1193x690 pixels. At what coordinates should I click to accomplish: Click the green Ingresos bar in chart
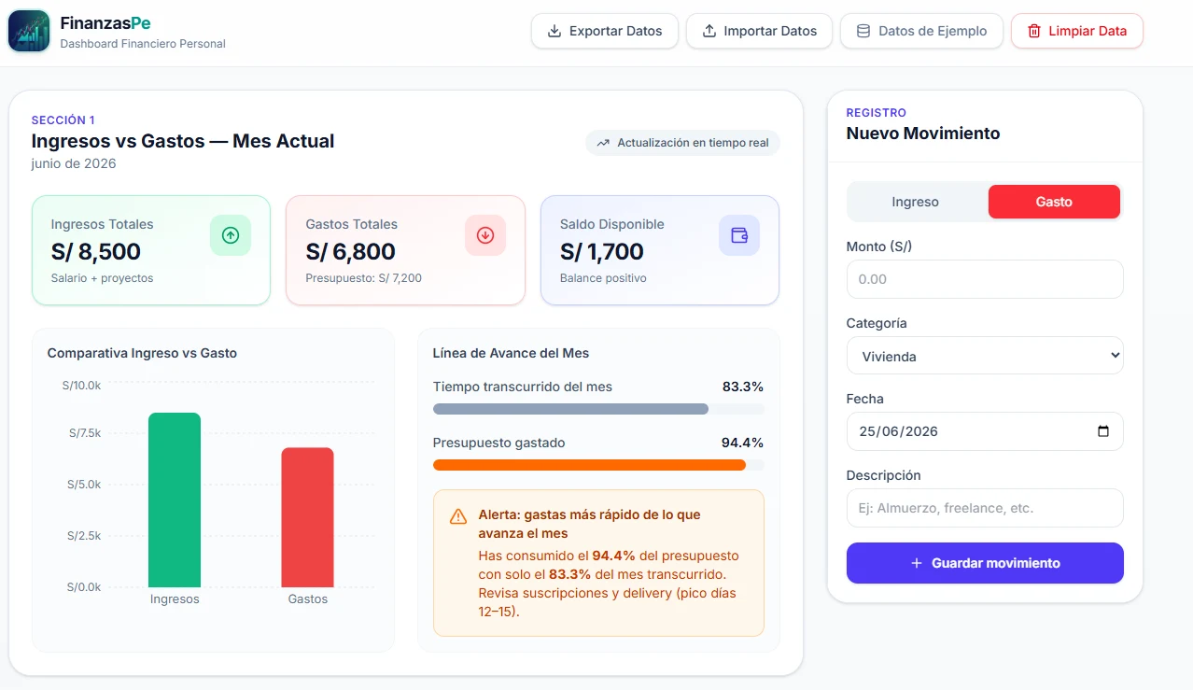(x=175, y=500)
